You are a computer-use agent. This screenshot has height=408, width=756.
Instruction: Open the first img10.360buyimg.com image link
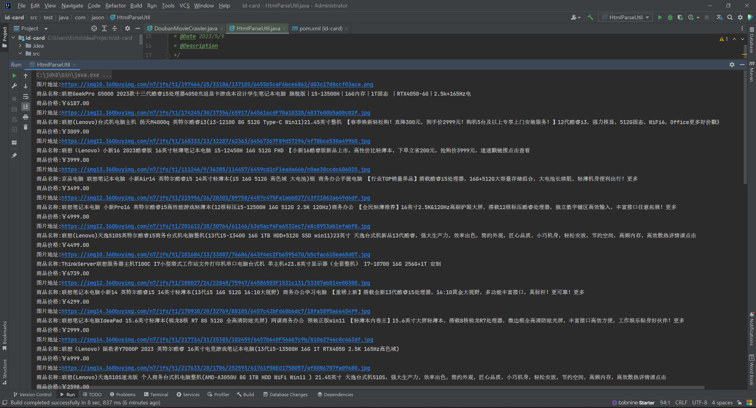217,84
